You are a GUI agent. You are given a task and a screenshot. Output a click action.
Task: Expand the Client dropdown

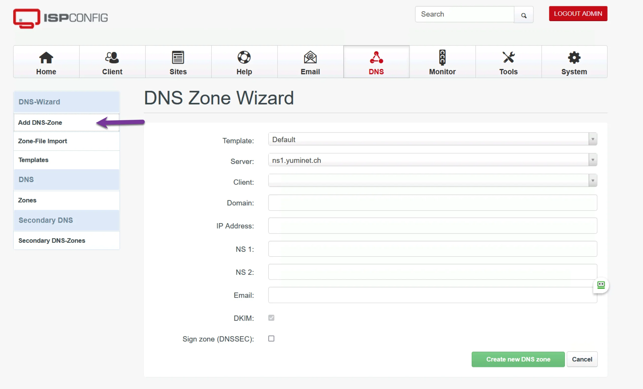[433, 180]
